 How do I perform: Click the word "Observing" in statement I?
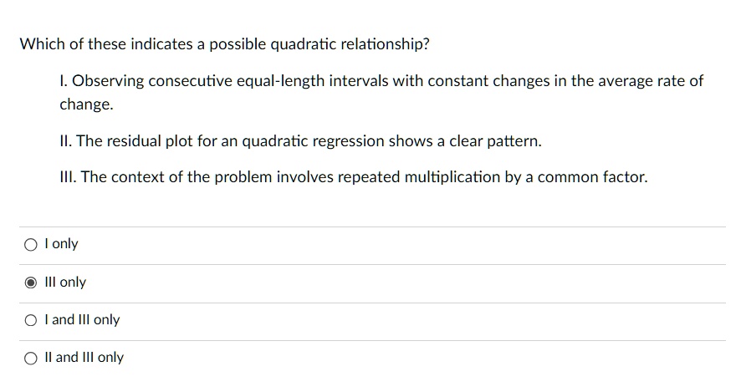[x=107, y=81]
